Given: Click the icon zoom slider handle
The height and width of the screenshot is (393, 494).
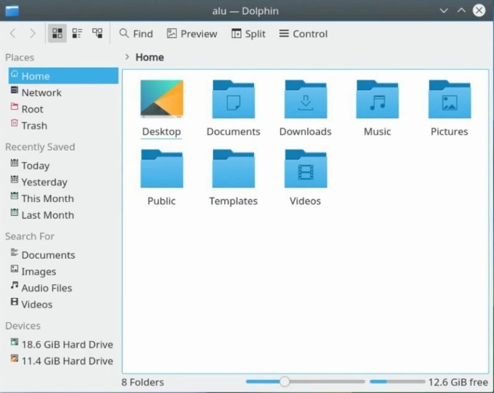Looking at the screenshot, I should (285, 381).
